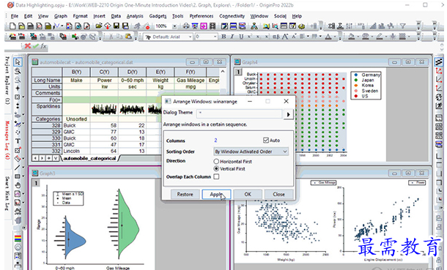Viewport: 447px width, 270px height.
Task: Open the zoom level 100% dropdown
Action: pos(174,26)
